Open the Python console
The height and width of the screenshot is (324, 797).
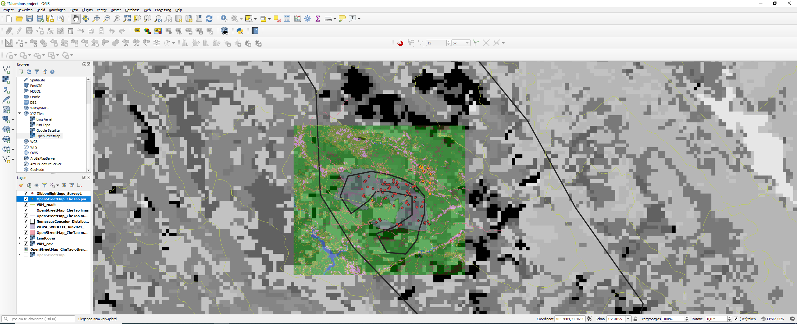239,31
